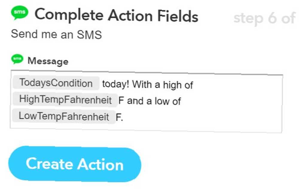
Task: Place cursor after 'F and a low of'
Action: click(x=181, y=101)
